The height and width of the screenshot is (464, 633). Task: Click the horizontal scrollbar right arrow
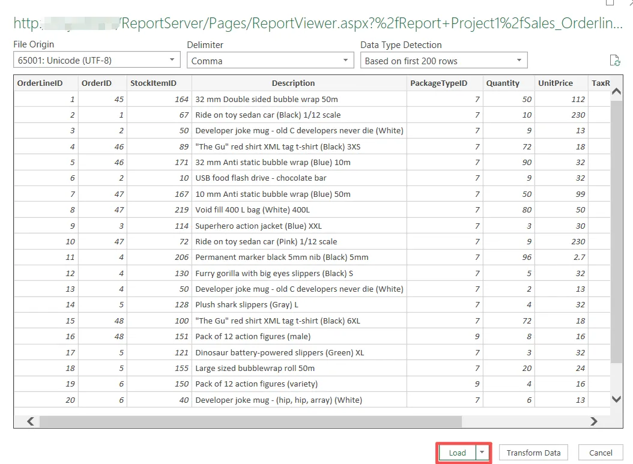593,421
